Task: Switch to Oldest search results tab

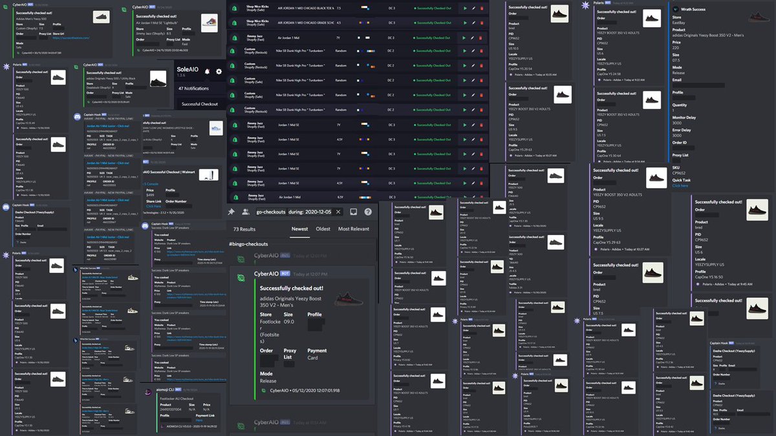Action: (x=323, y=229)
